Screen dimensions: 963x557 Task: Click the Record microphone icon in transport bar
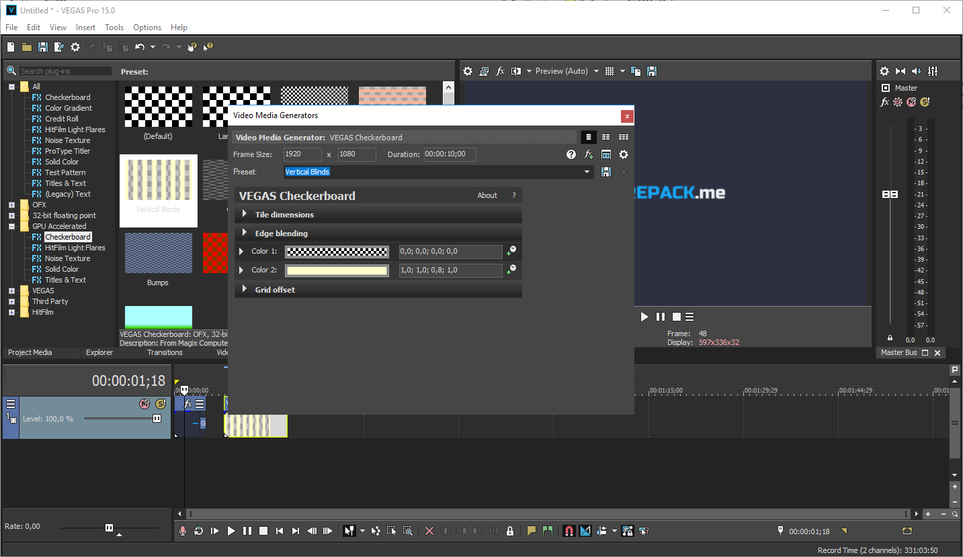point(183,531)
